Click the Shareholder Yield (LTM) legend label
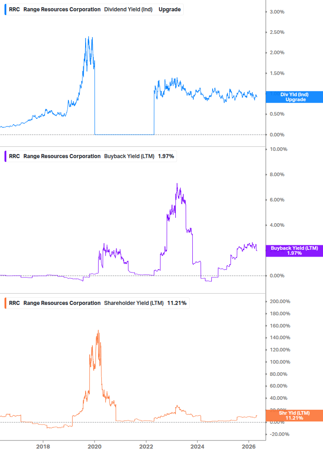Viewport: 323px width, 454px height. click(x=134, y=303)
